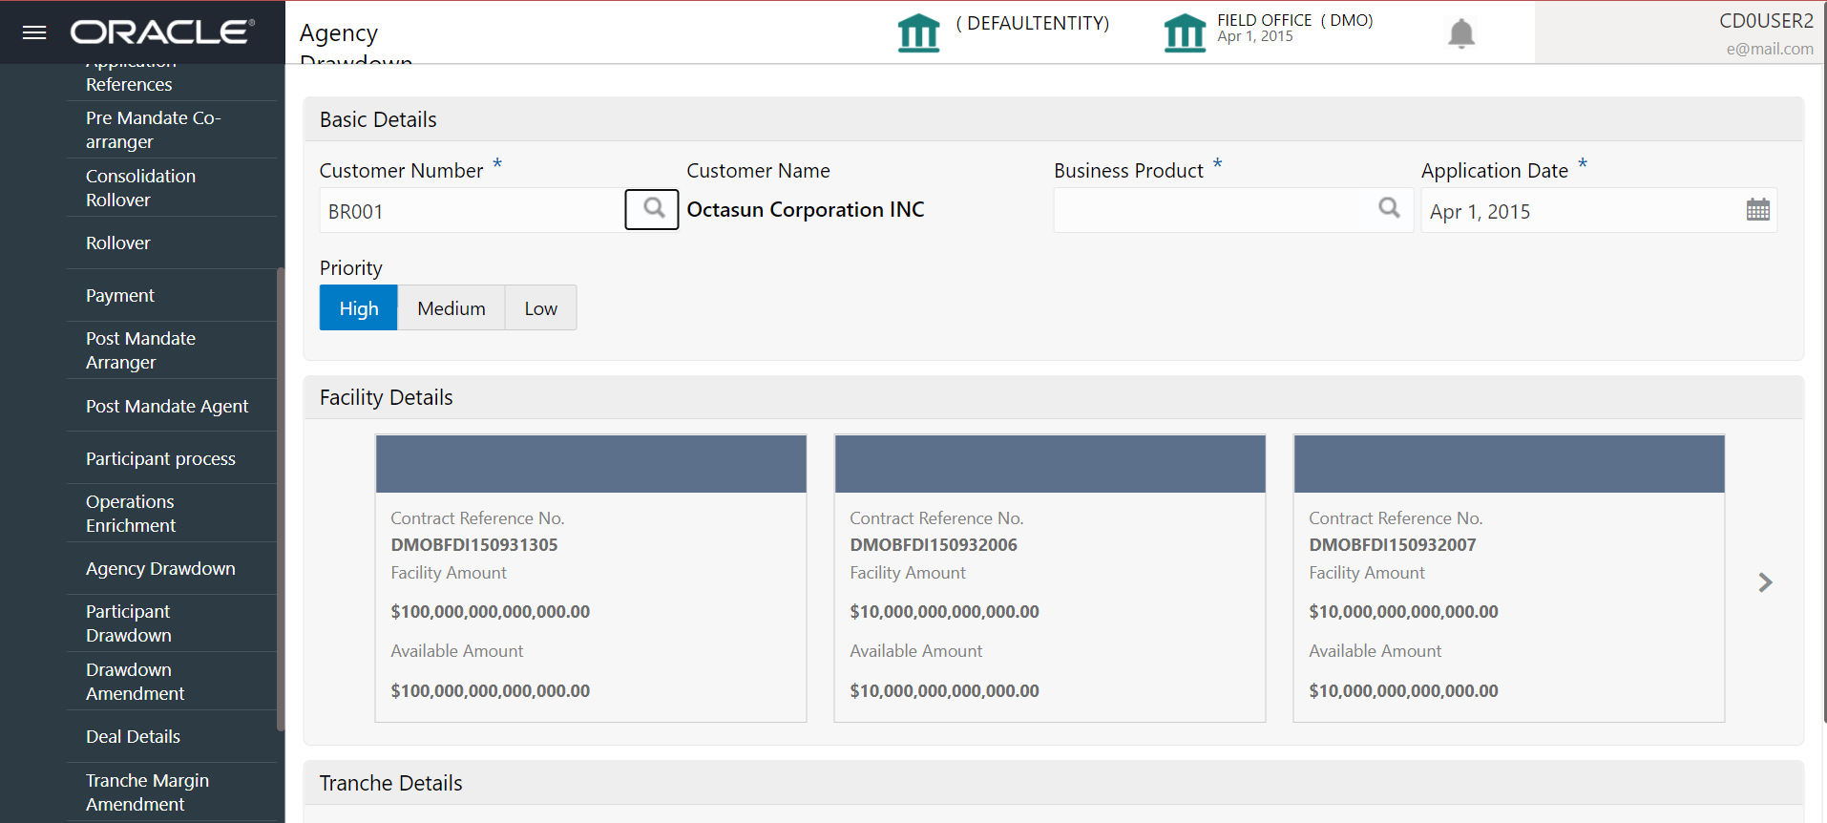The height and width of the screenshot is (823, 1827).
Task: Click the (DEFAULTENTITY) entity label
Action: coord(1032,23)
